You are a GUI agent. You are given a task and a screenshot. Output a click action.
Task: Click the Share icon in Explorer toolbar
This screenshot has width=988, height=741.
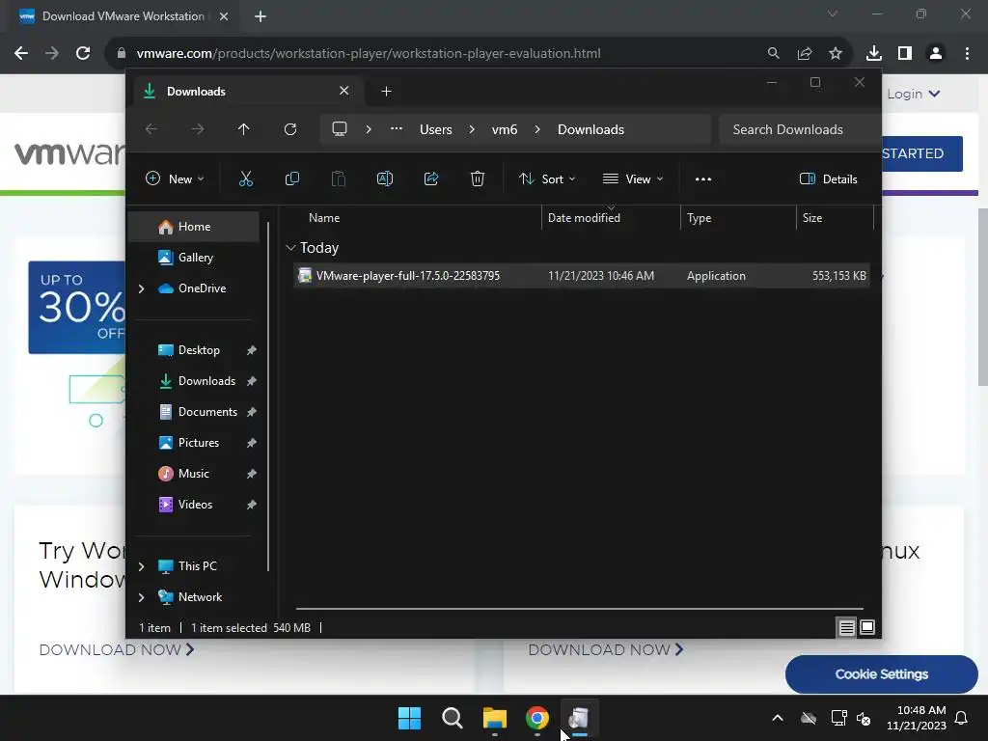click(x=431, y=178)
